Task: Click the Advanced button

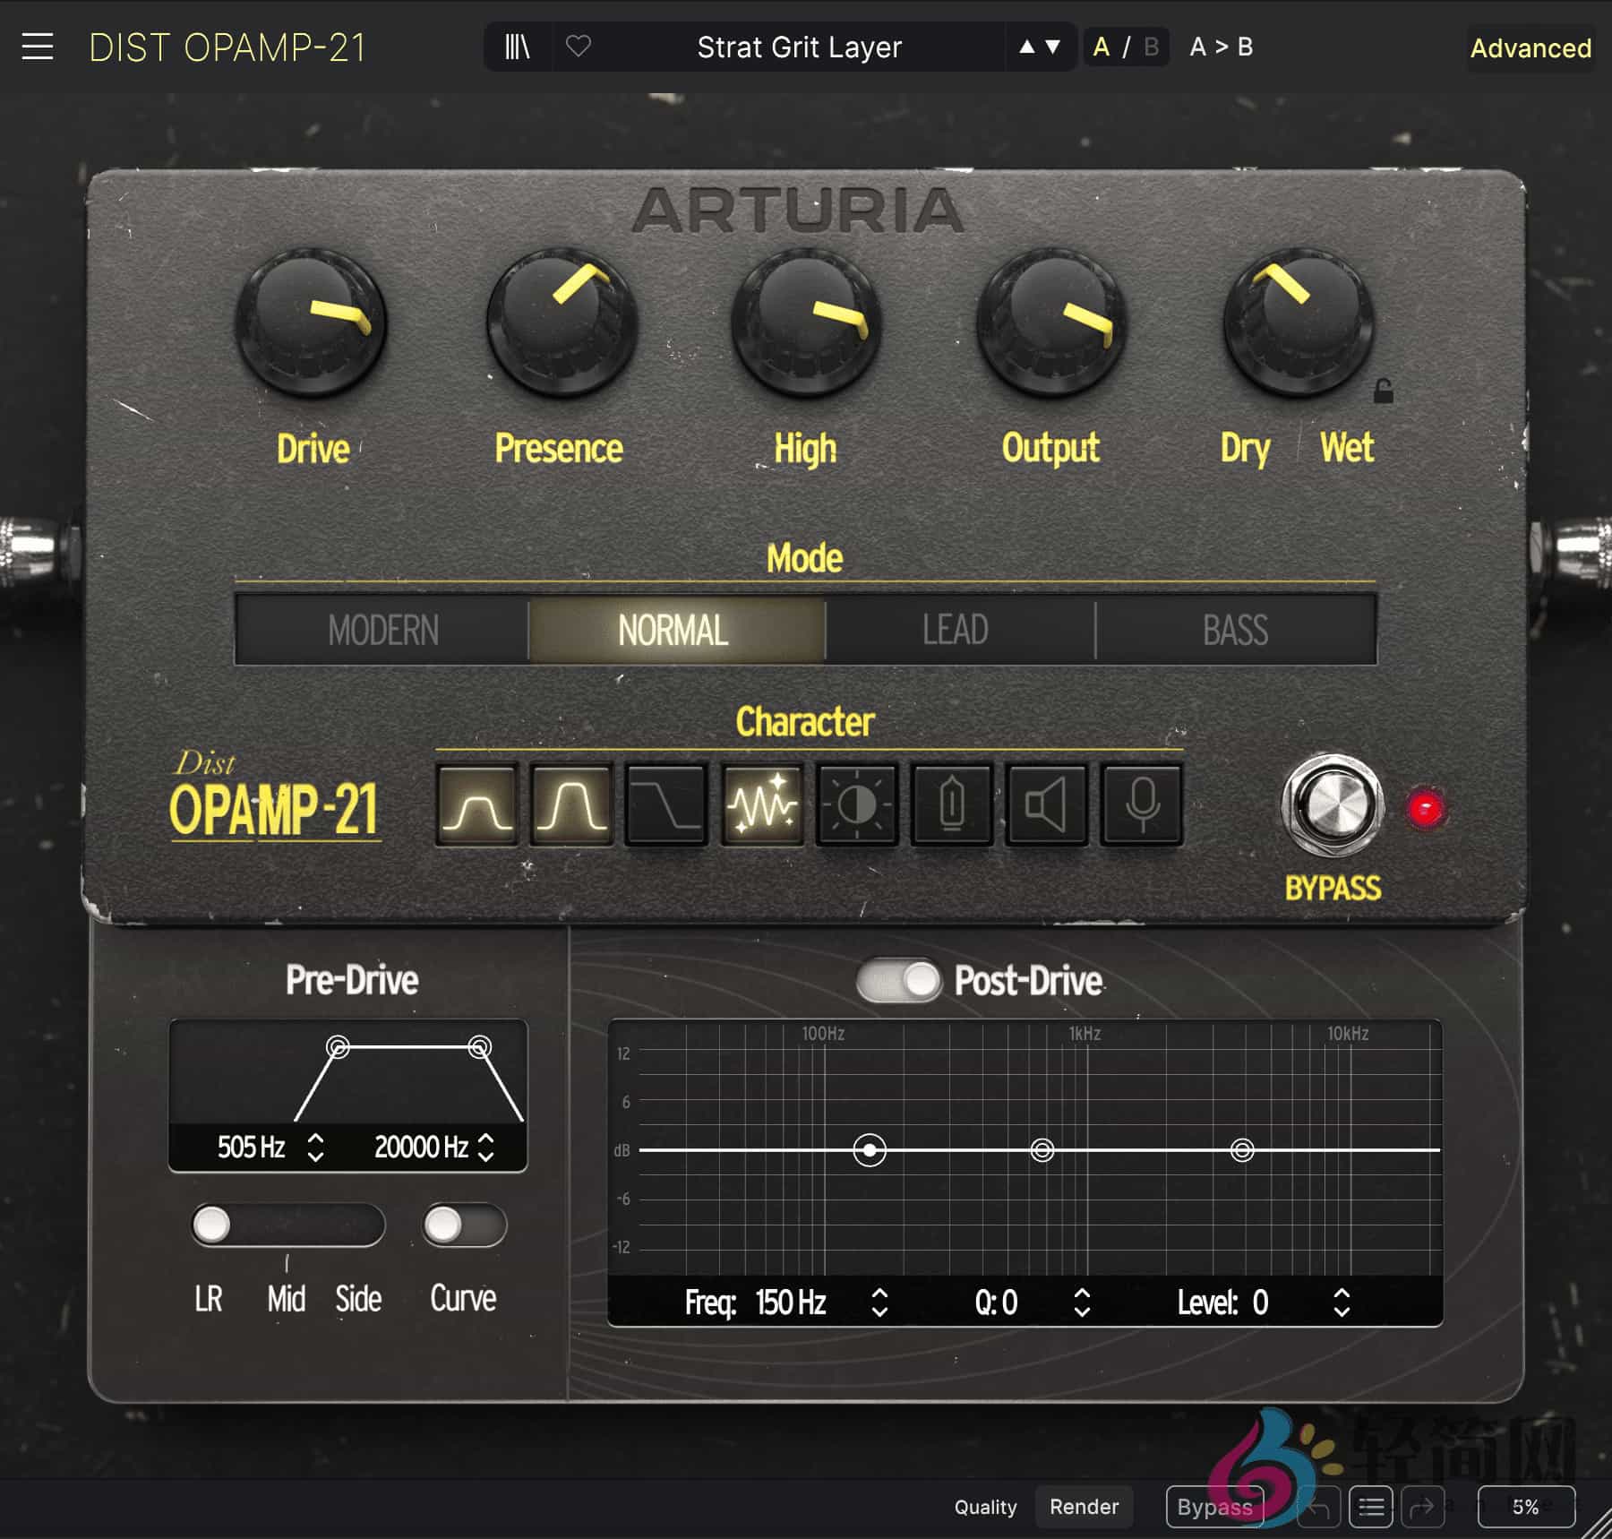Action: tap(1530, 48)
